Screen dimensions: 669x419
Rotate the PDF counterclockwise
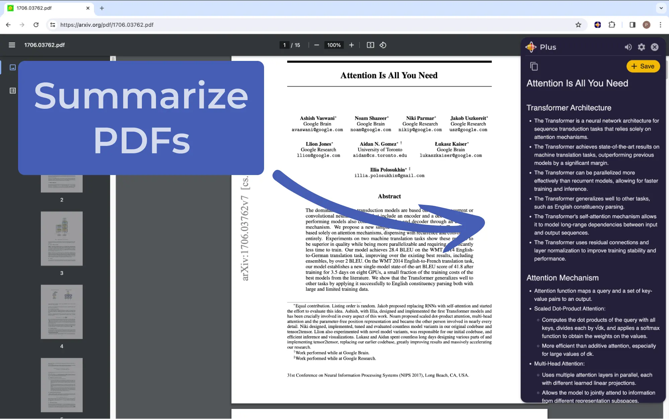(x=383, y=45)
